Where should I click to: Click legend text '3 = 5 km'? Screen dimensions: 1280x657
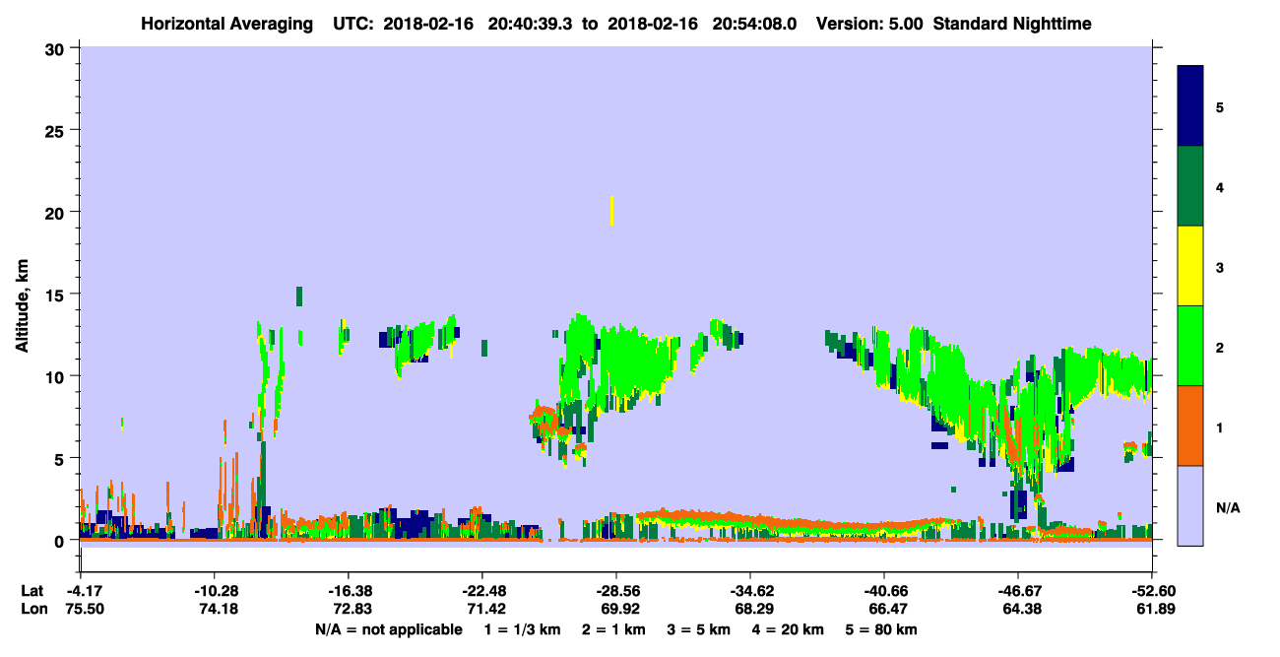[x=699, y=629]
